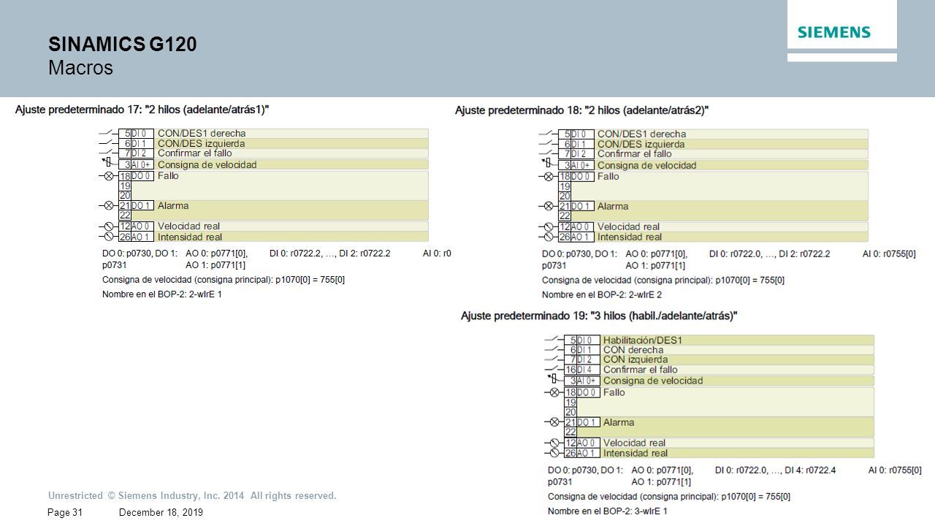935x526 pixels.
Task: Click the "Alarma" output row in macro 17
Action: pyautogui.click(x=273, y=210)
